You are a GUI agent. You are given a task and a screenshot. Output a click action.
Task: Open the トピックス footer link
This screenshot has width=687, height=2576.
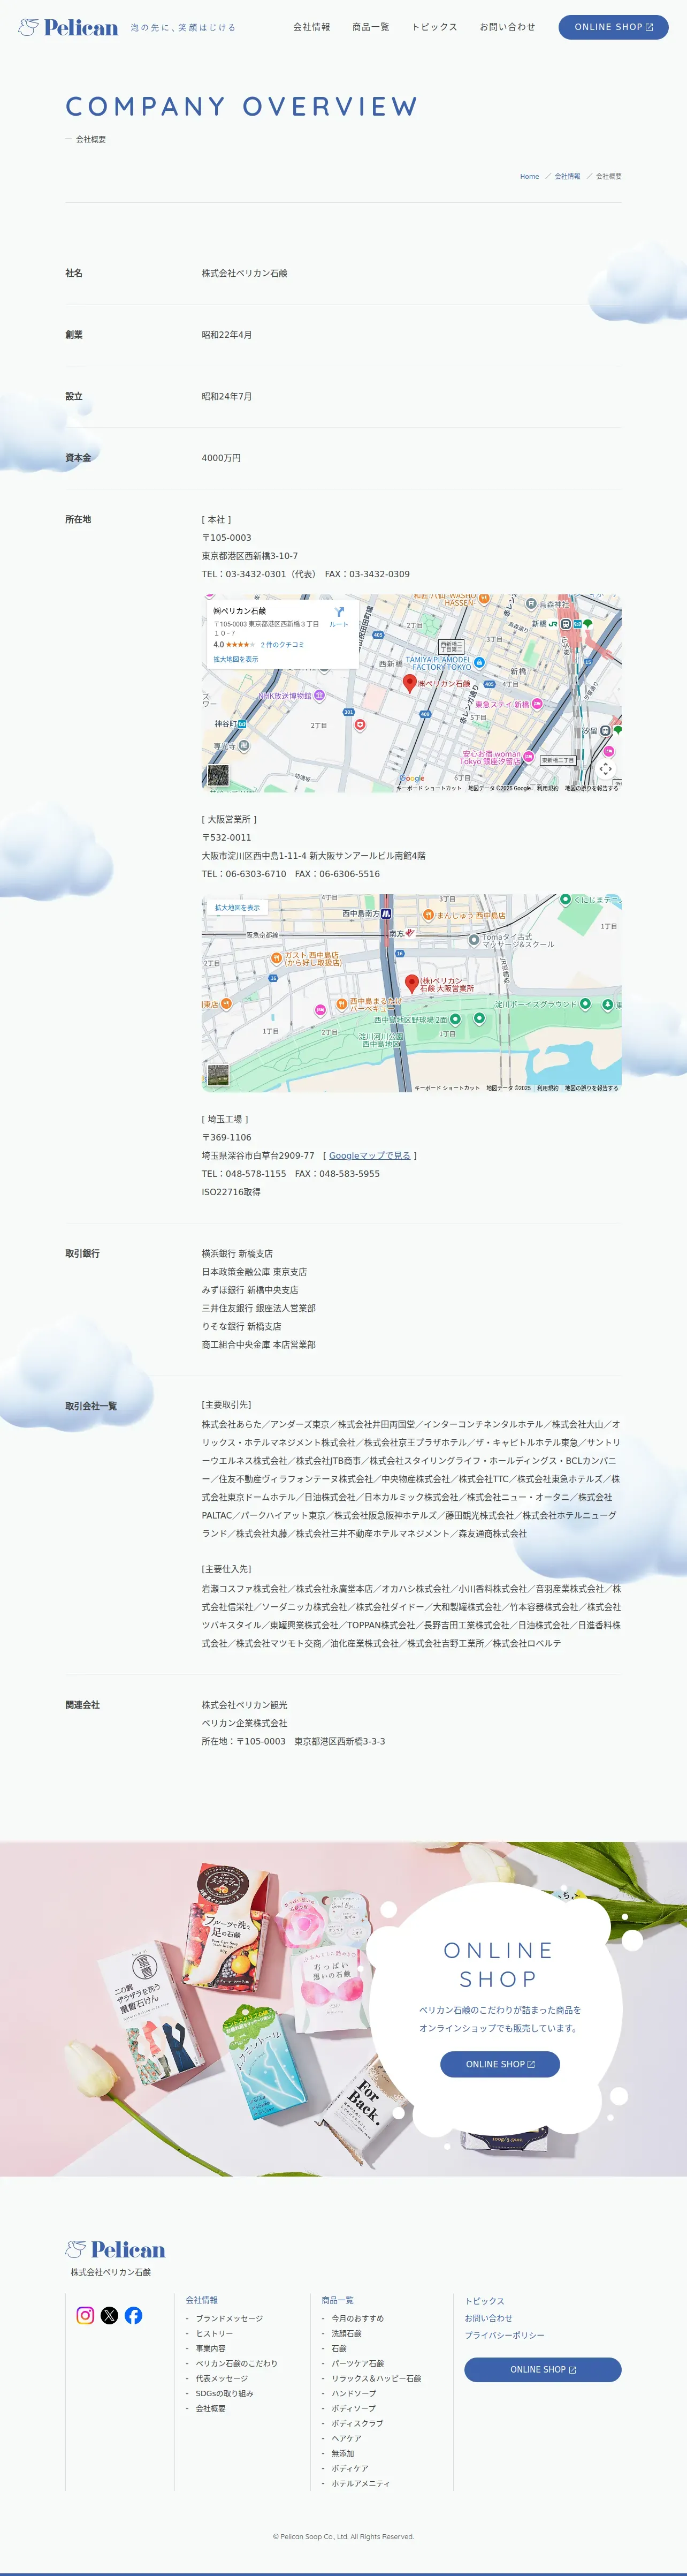(484, 2301)
